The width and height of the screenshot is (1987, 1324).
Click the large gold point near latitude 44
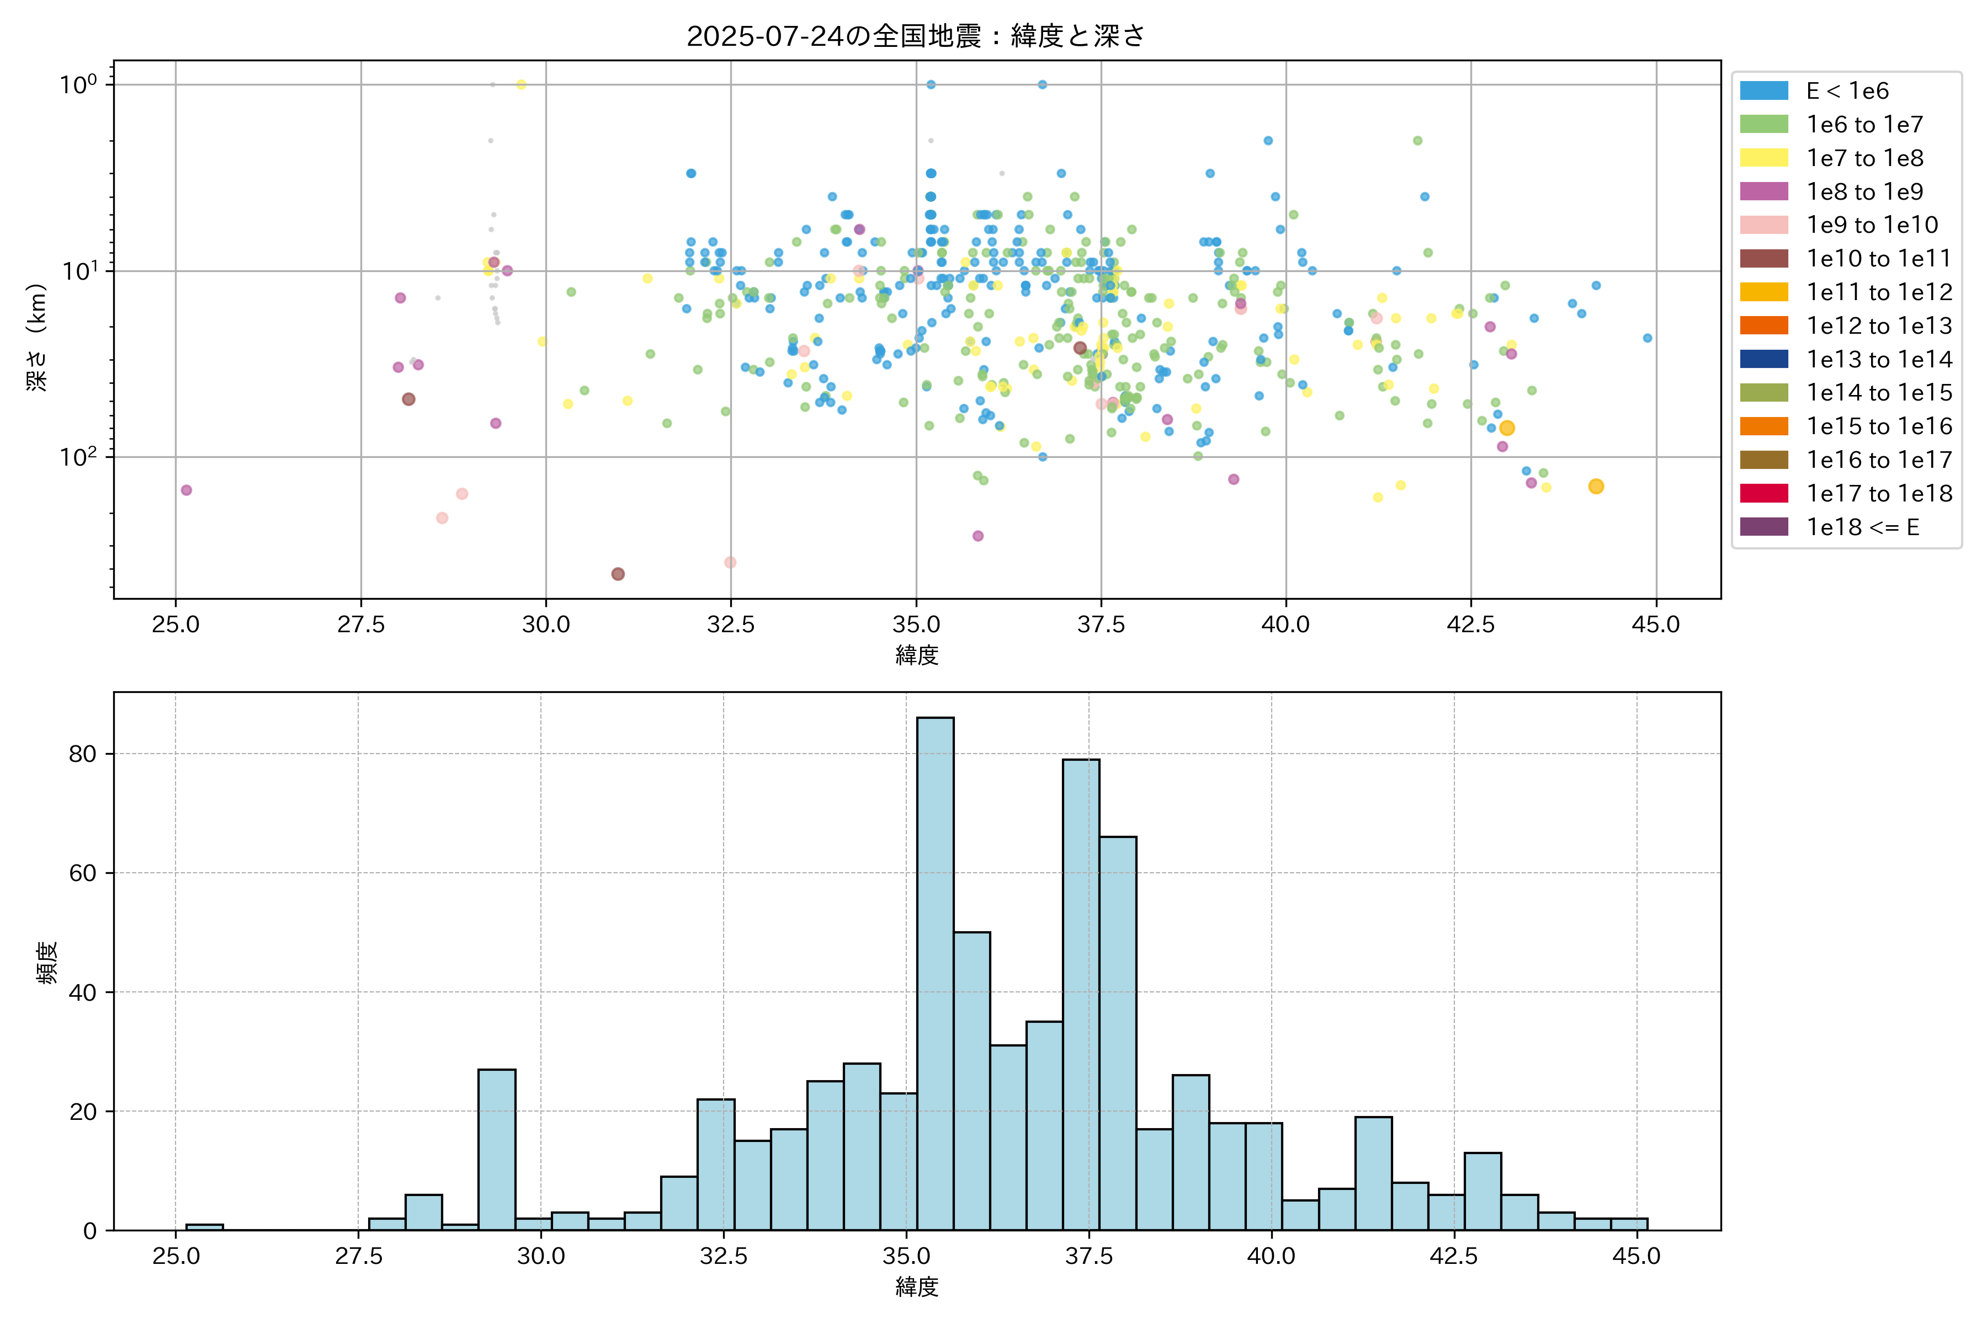pos(1596,487)
